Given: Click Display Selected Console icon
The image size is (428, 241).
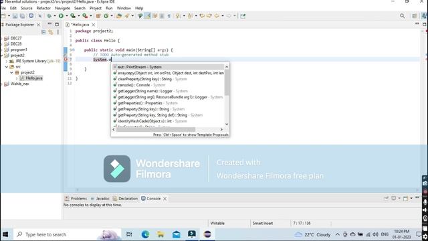Looking at the screenshot, I should click(x=394, y=198).
